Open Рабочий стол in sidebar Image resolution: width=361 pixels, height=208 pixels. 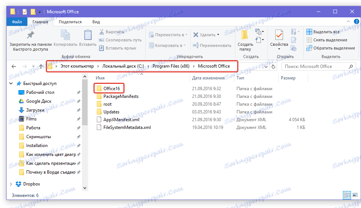click(40, 92)
